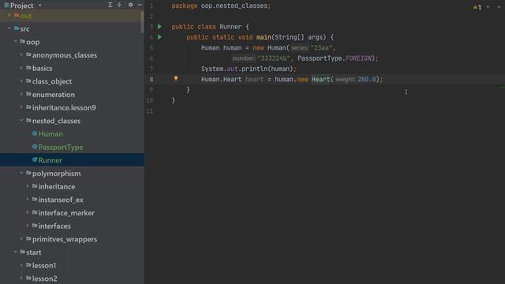Click the string literal "333224b"
Screen dimensions: 505x284
point(274,58)
